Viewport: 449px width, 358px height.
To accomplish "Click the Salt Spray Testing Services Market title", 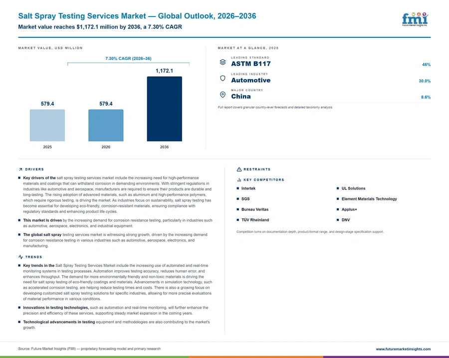I will point(137,16).
